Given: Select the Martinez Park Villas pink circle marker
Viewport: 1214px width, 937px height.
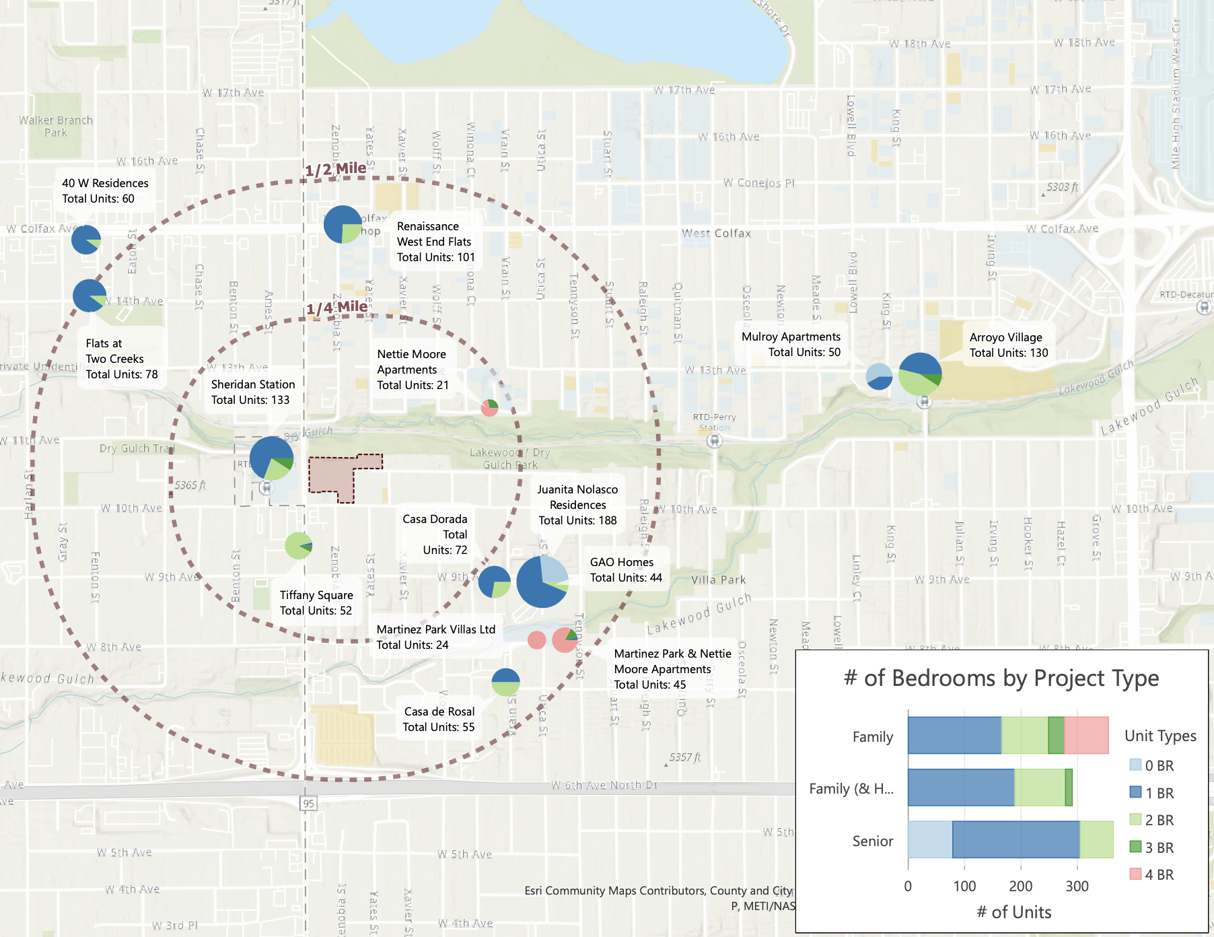Looking at the screenshot, I should (x=536, y=640).
